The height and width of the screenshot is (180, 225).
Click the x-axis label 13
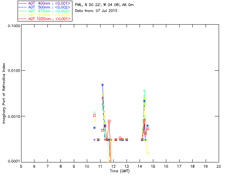(x=127, y=166)
